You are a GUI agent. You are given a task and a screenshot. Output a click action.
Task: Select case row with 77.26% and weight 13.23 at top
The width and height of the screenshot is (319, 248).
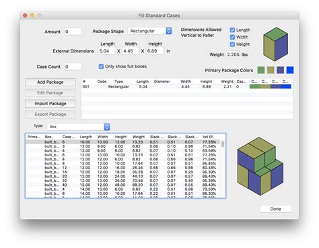(x=123, y=142)
